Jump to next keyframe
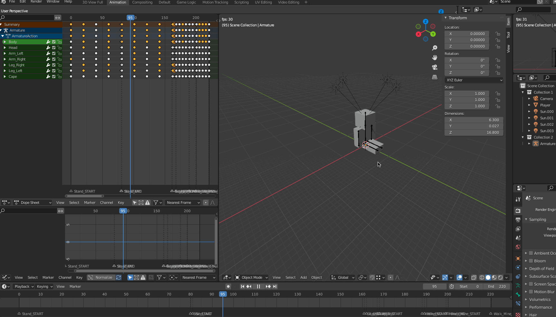 (268, 286)
